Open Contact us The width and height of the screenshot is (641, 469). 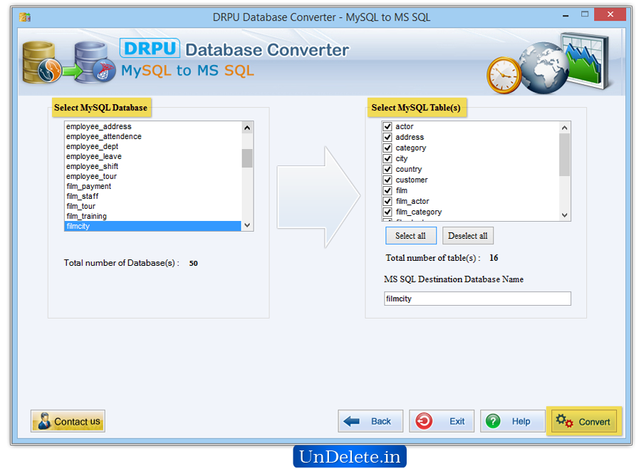pyautogui.click(x=68, y=421)
